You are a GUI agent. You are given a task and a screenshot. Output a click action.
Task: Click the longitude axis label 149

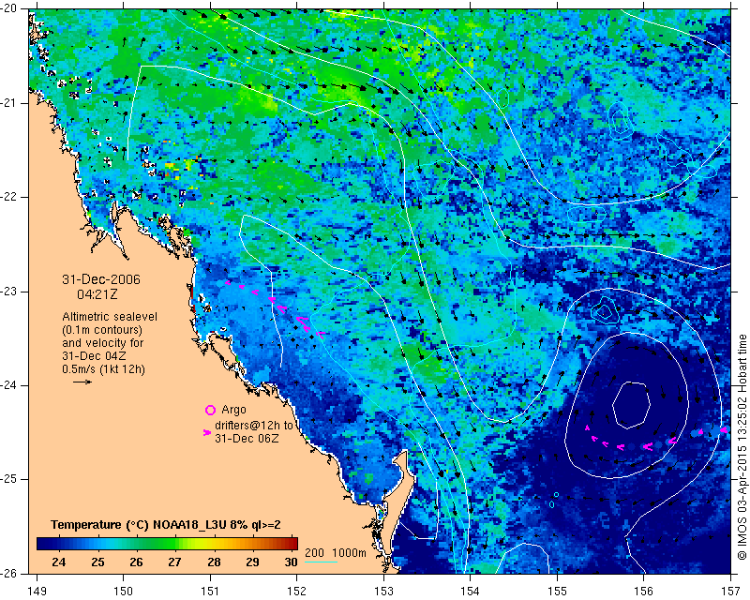37,592
